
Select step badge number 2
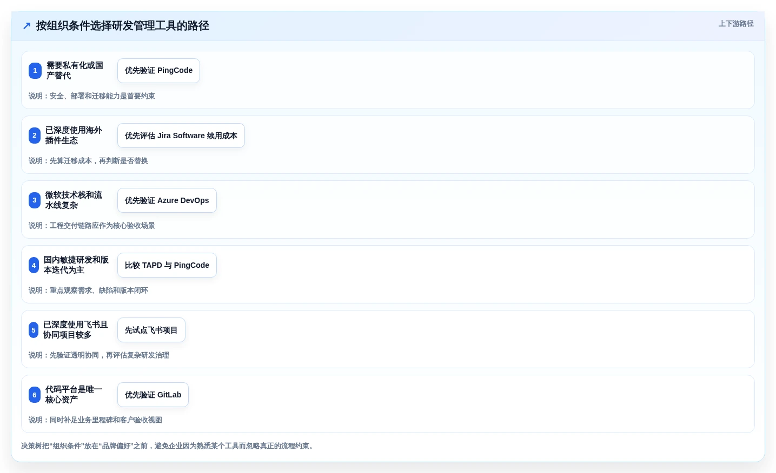[x=35, y=136]
